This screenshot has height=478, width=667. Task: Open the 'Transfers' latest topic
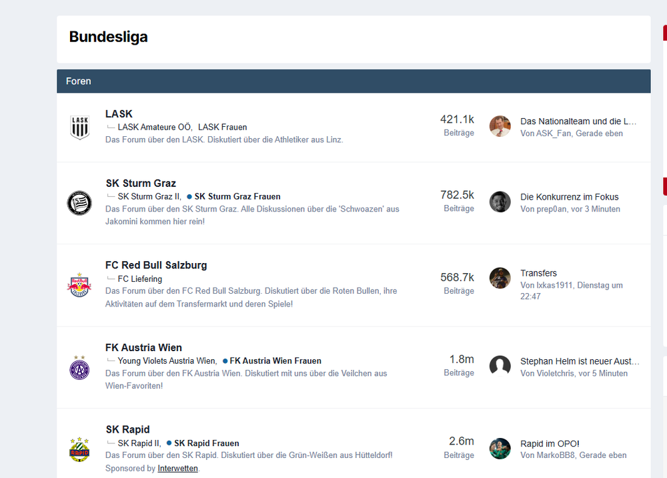[x=538, y=273]
